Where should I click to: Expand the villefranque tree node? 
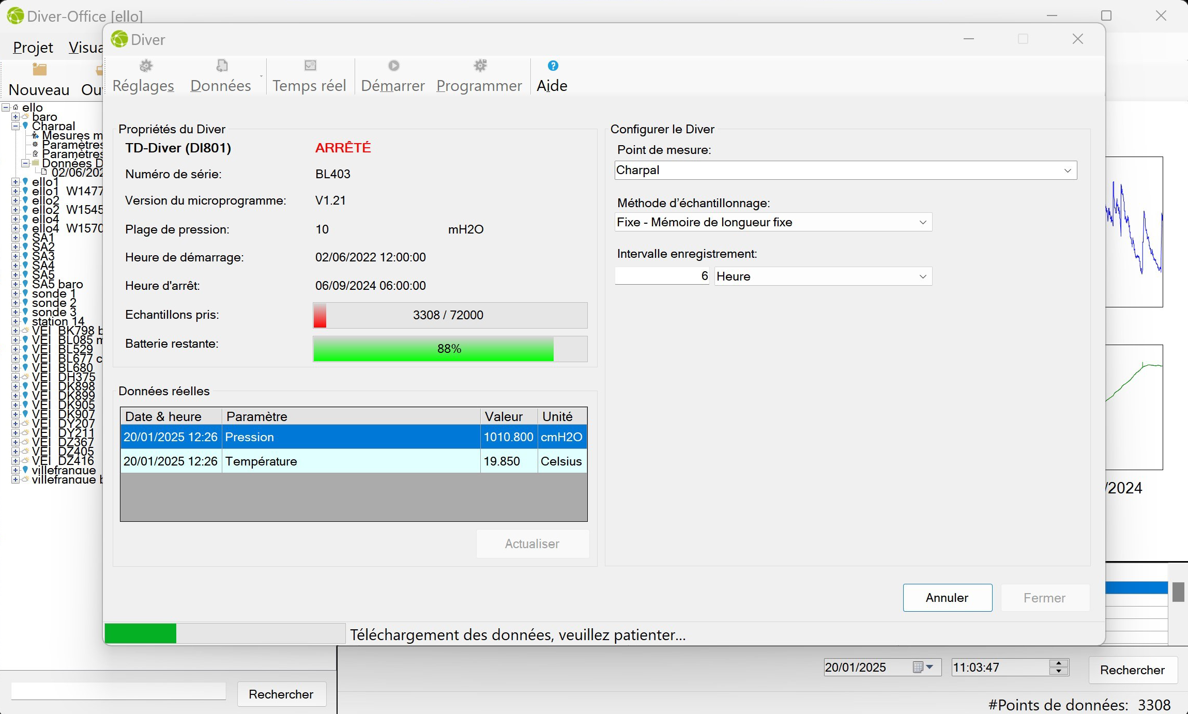(x=16, y=470)
